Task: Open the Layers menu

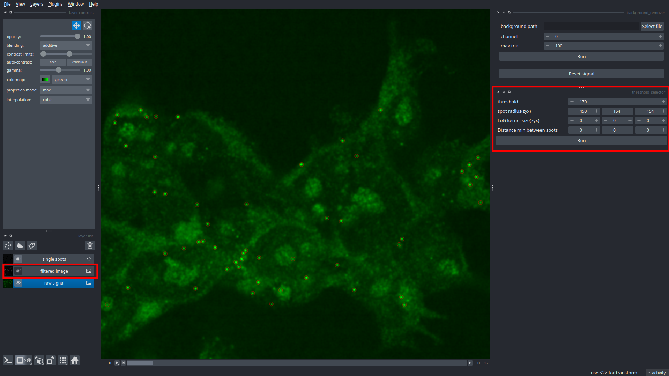Action: (x=37, y=4)
